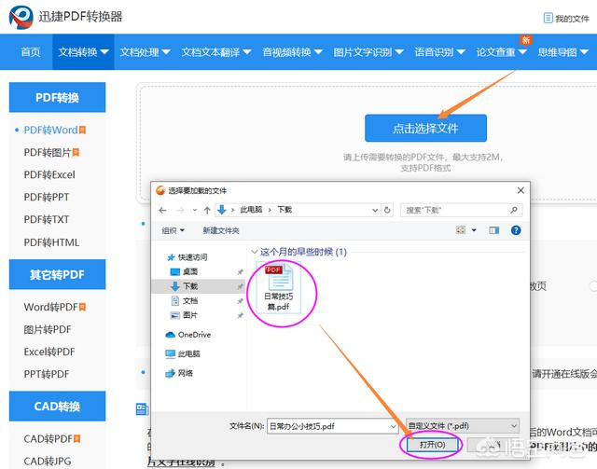Click the 点击选择文件 button
Viewport: 597px width, 469px height.
point(425,129)
